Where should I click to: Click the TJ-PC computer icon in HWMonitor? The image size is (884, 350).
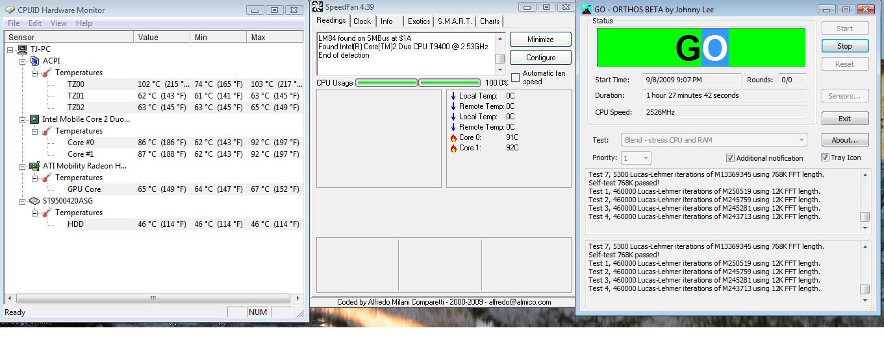pyautogui.click(x=22, y=49)
